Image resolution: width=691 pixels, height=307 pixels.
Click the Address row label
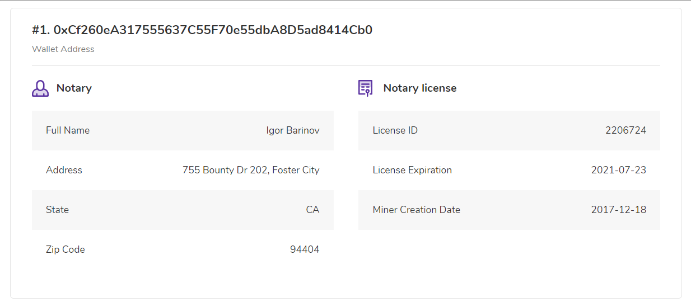64,170
